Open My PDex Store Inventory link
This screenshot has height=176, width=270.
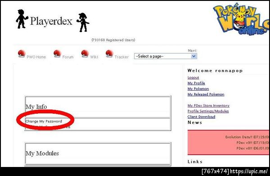pos(208,106)
